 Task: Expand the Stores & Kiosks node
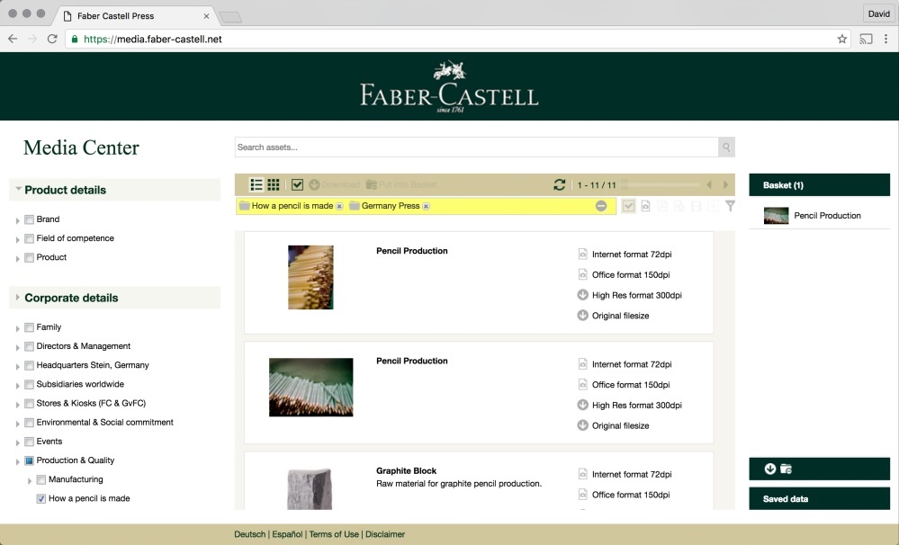tap(18, 405)
